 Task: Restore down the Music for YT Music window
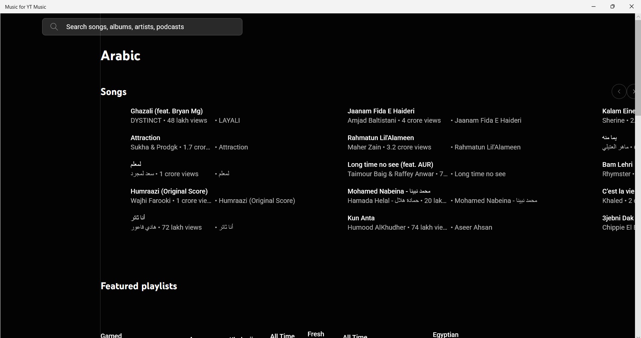pyautogui.click(x=613, y=7)
